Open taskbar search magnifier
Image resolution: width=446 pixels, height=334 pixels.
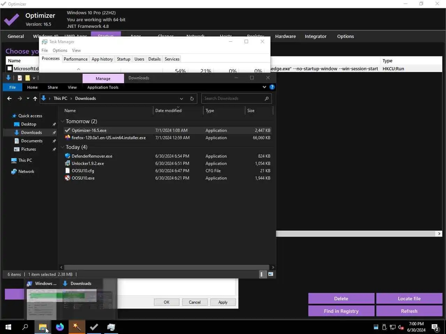coord(25,327)
